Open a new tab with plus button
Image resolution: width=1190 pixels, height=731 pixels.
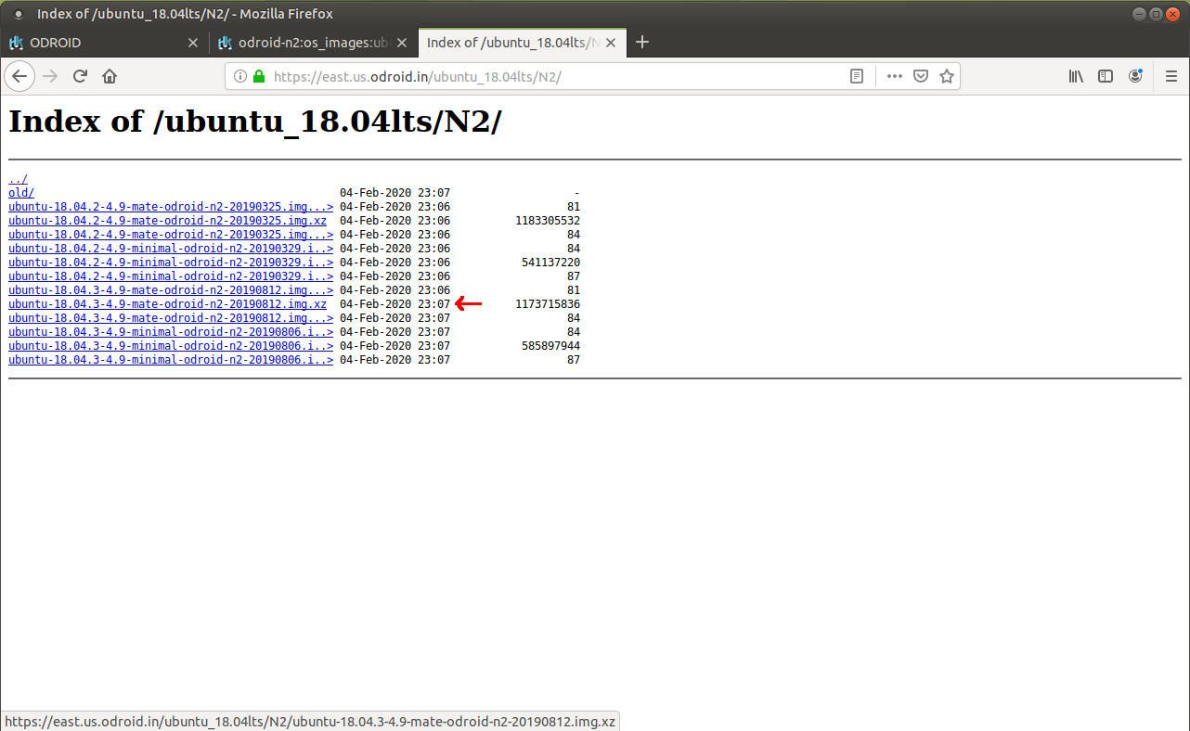click(642, 42)
